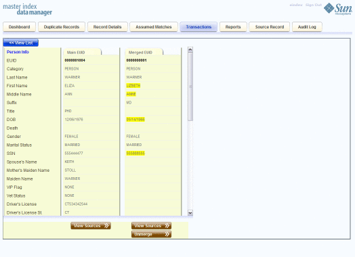Click the driver's license number value

(76, 204)
